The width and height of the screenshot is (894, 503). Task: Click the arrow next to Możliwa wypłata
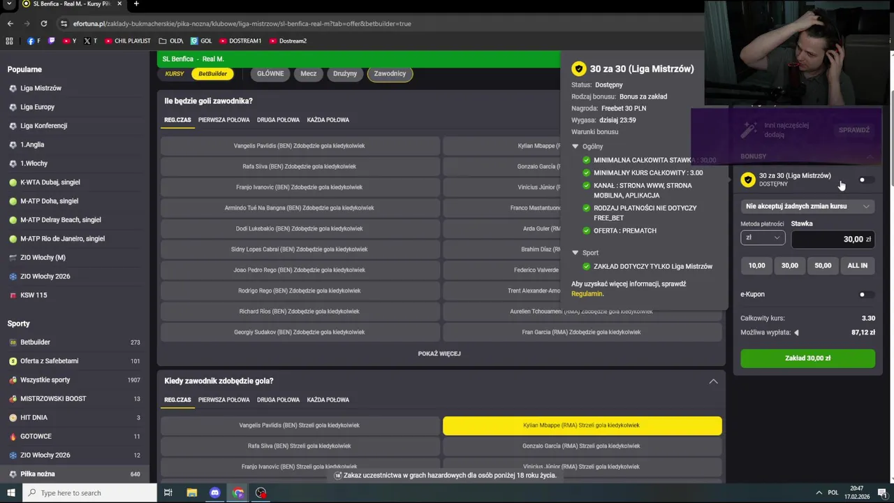pos(796,333)
